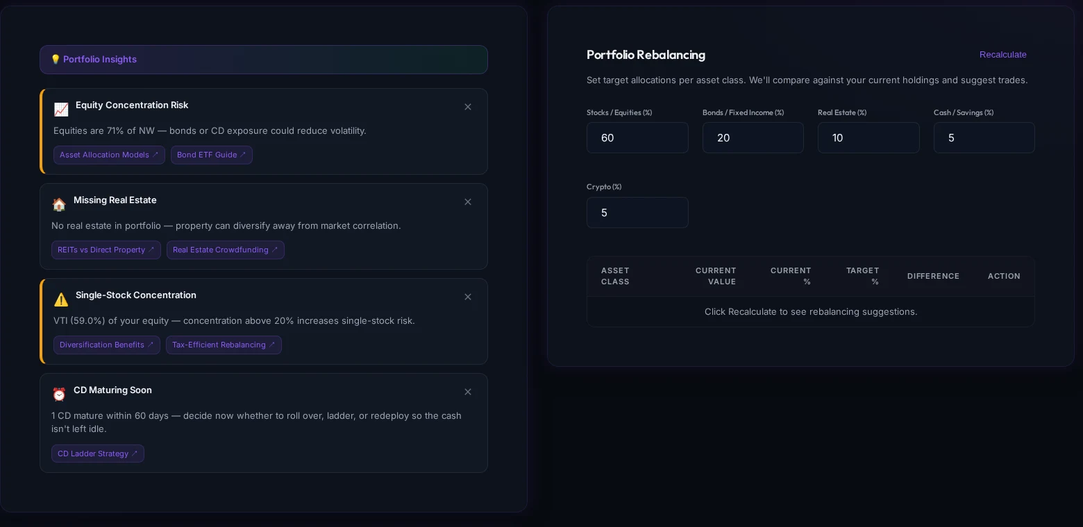Focus the Cash / Savings percentage field

[x=984, y=138]
